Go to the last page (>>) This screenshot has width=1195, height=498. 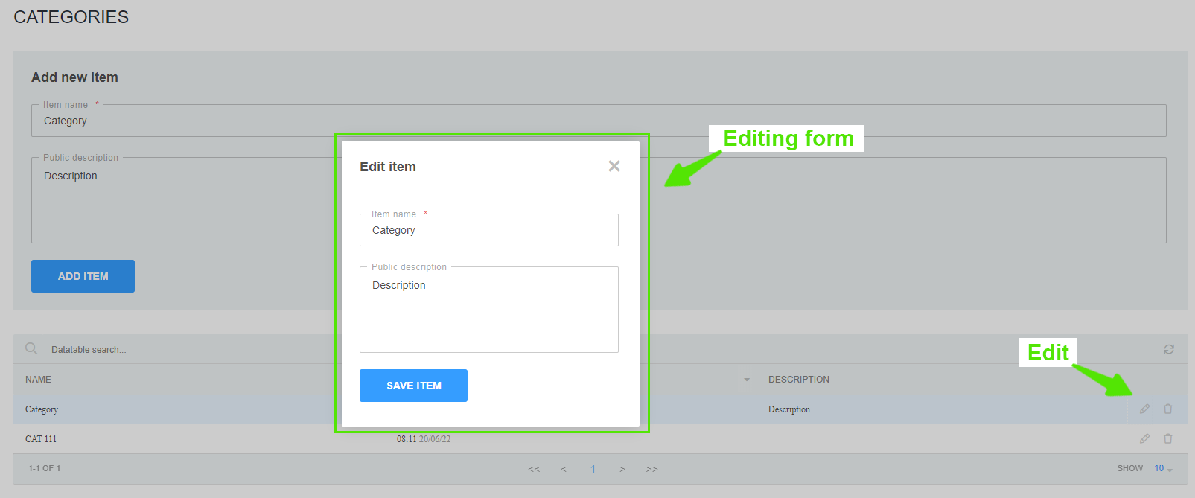coord(651,469)
